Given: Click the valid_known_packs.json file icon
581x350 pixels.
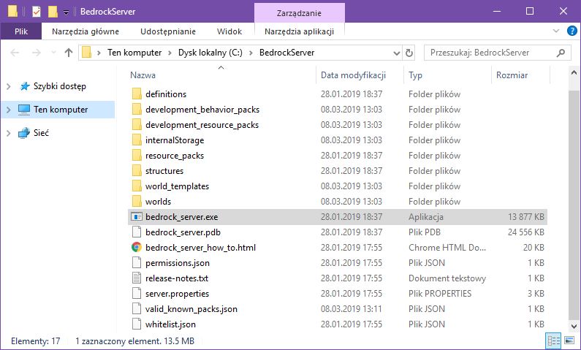Looking at the screenshot, I should coord(137,309).
